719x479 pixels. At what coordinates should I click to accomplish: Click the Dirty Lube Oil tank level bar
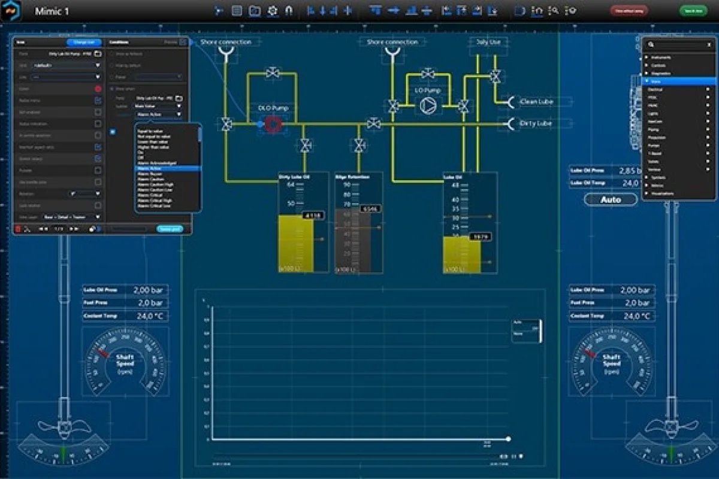[295, 242]
